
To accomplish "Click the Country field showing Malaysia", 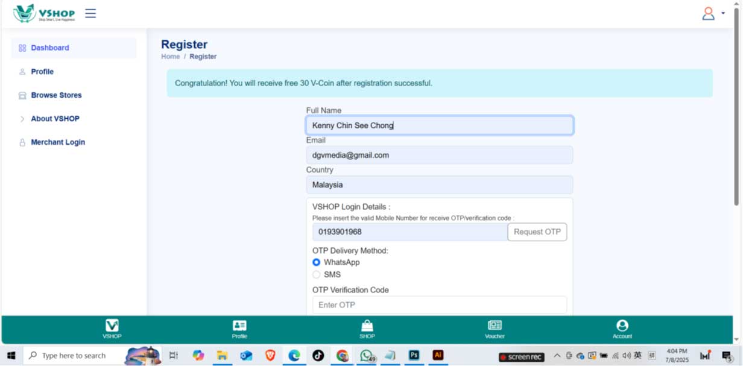I will (440, 185).
